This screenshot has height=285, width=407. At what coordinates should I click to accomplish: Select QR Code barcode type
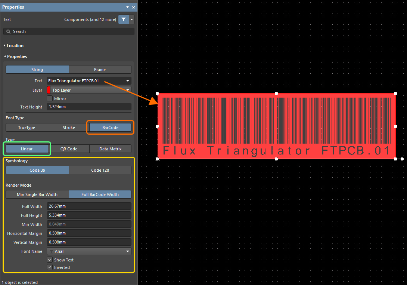pyautogui.click(x=69, y=149)
